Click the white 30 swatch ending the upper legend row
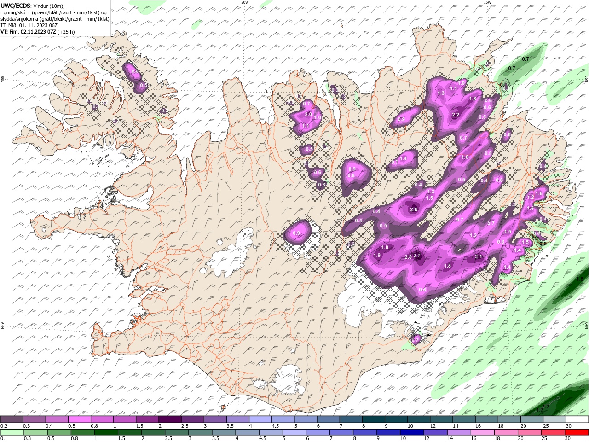This screenshot has height=442, width=589. (577, 419)
